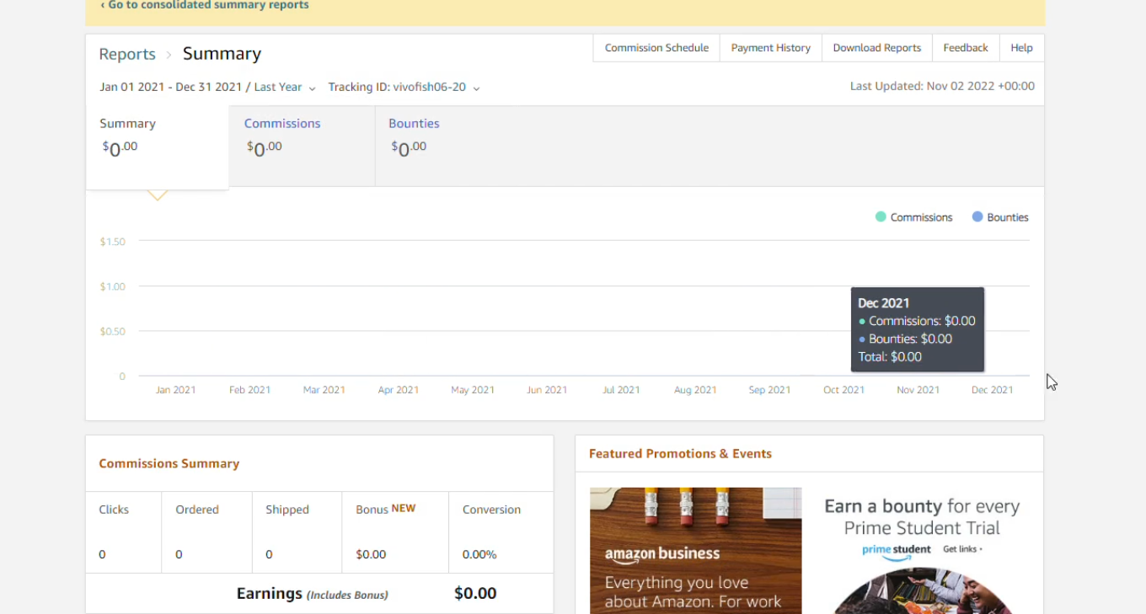Click the Bonus NEW column header
This screenshot has width=1146, height=614.
386,509
